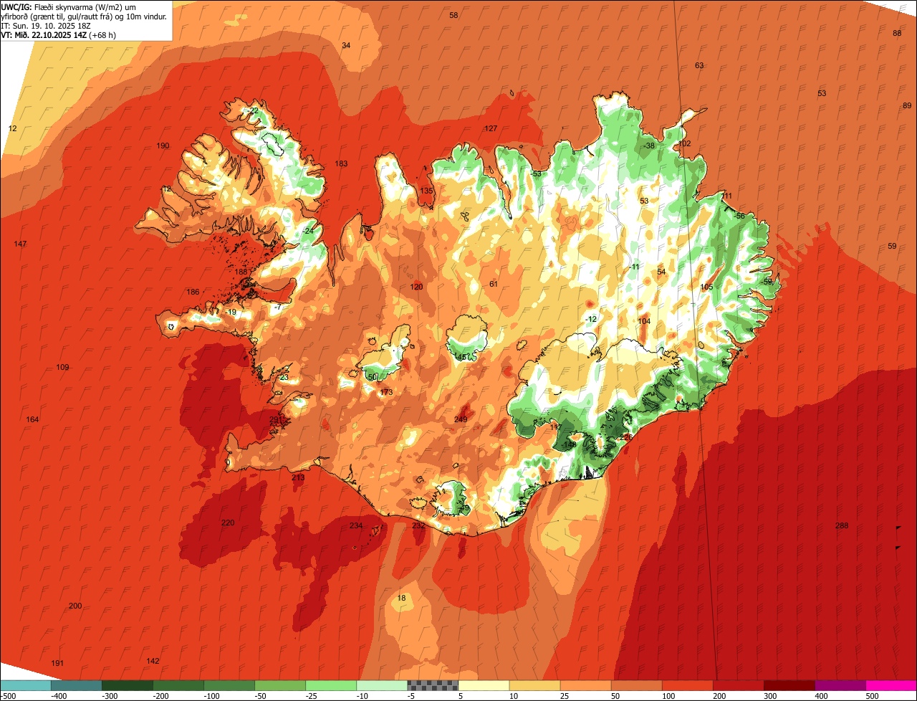This screenshot has width=917, height=701.
Task: Click the legend swatch between -10 and -5
Action: point(382,685)
